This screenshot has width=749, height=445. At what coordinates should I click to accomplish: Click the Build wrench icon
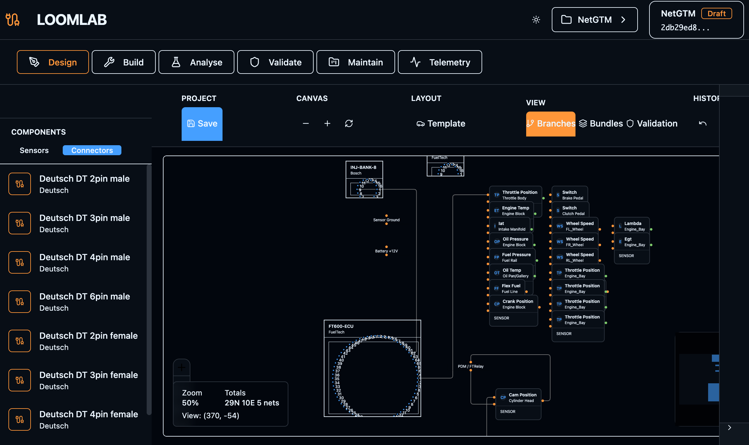(110, 62)
